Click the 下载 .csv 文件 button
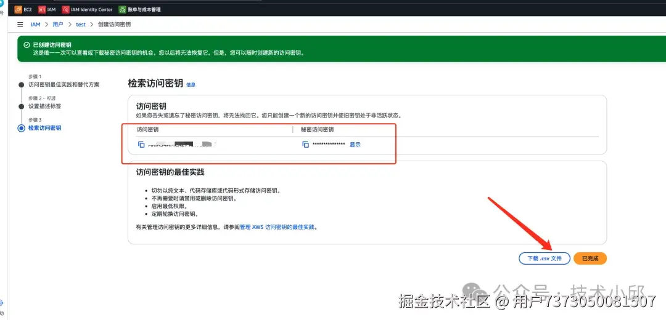Image resolution: width=666 pixels, height=320 pixels. (x=545, y=258)
